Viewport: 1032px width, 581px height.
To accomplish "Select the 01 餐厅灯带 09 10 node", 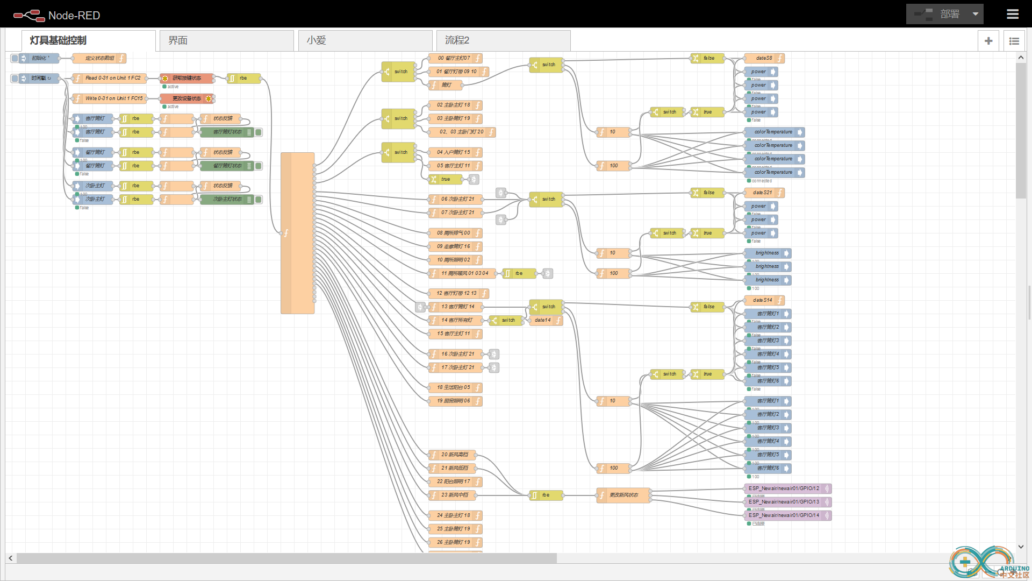I will 458,72.
